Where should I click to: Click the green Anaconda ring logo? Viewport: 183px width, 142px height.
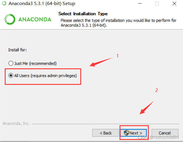(x=10, y=19)
